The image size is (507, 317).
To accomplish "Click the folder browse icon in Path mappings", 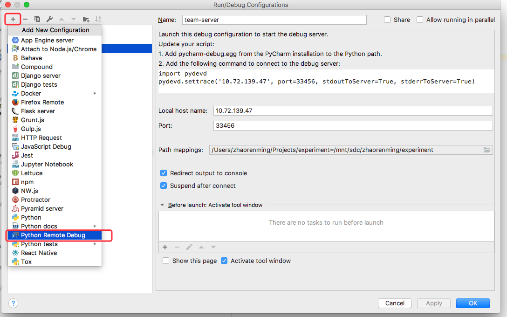I will pyautogui.click(x=487, y=150).
